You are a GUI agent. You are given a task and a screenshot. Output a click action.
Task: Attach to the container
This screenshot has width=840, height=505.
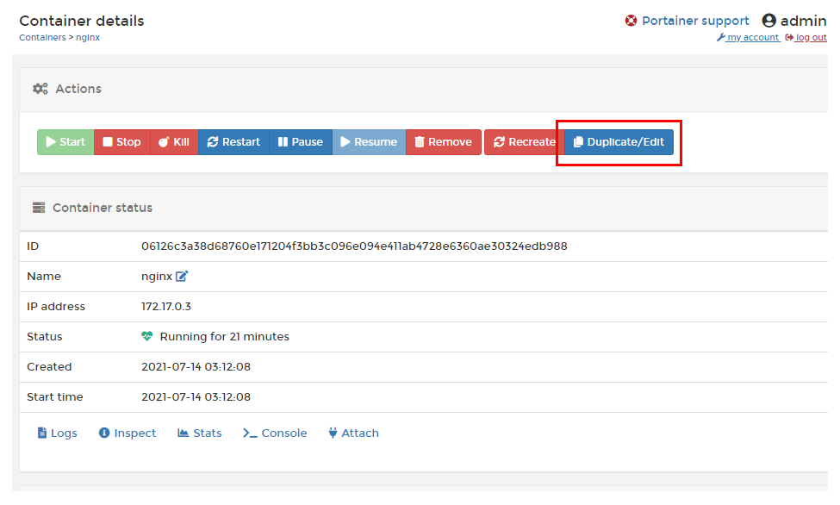[x=353, y=433]
